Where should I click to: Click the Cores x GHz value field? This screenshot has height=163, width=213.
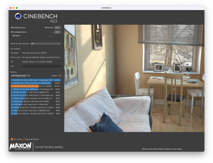click(x=41, y=57)
